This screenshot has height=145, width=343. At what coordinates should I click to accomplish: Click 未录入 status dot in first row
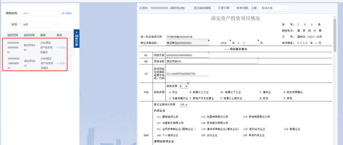click(x=57, y=47)
